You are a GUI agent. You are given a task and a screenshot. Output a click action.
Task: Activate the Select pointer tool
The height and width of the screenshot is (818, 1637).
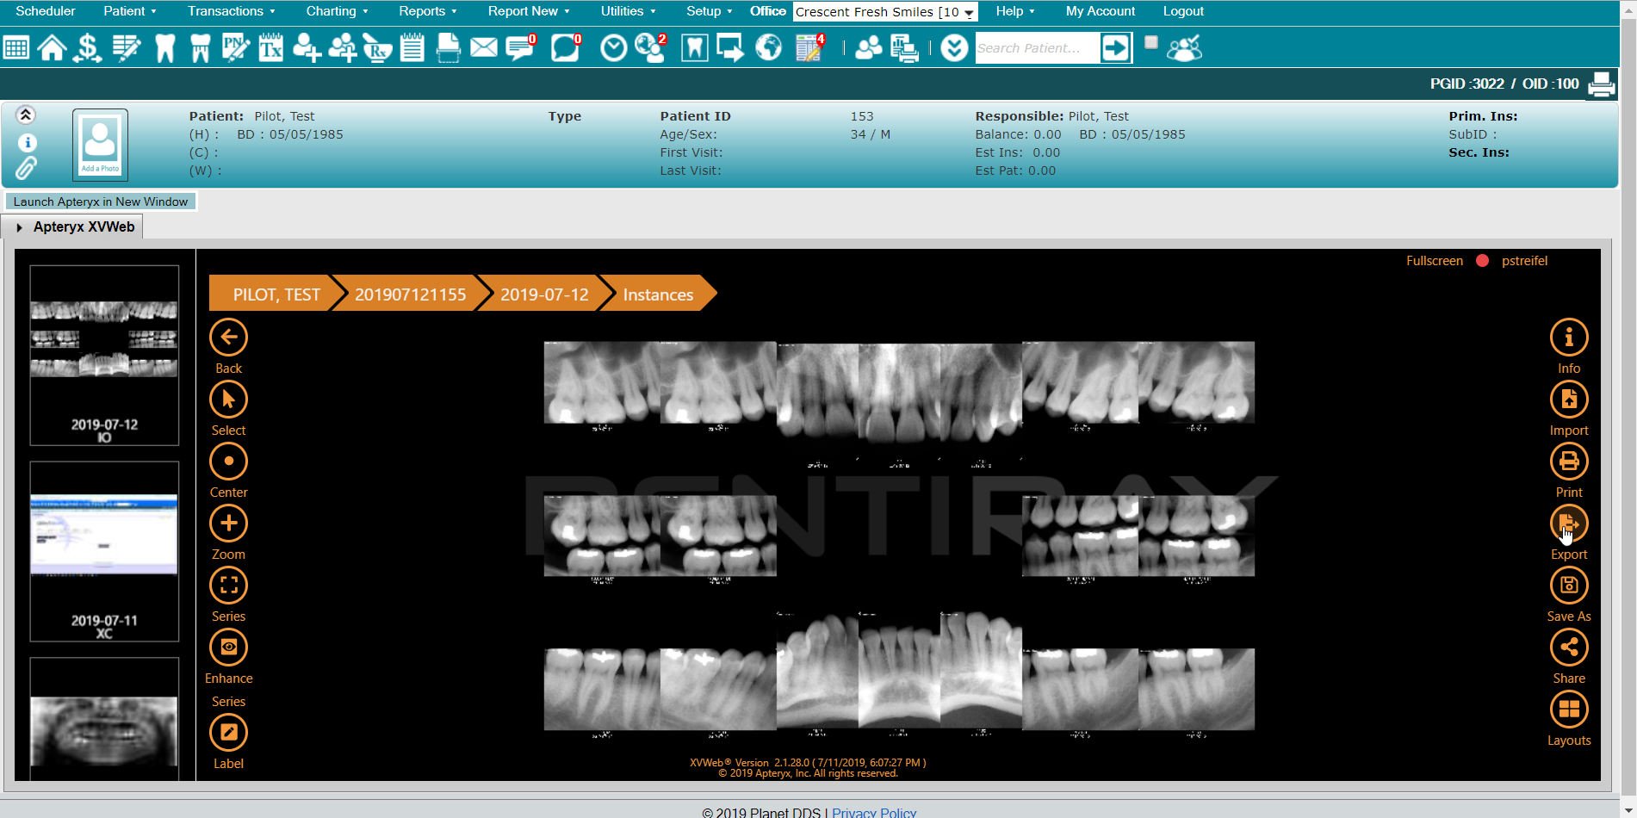(228, 400)
